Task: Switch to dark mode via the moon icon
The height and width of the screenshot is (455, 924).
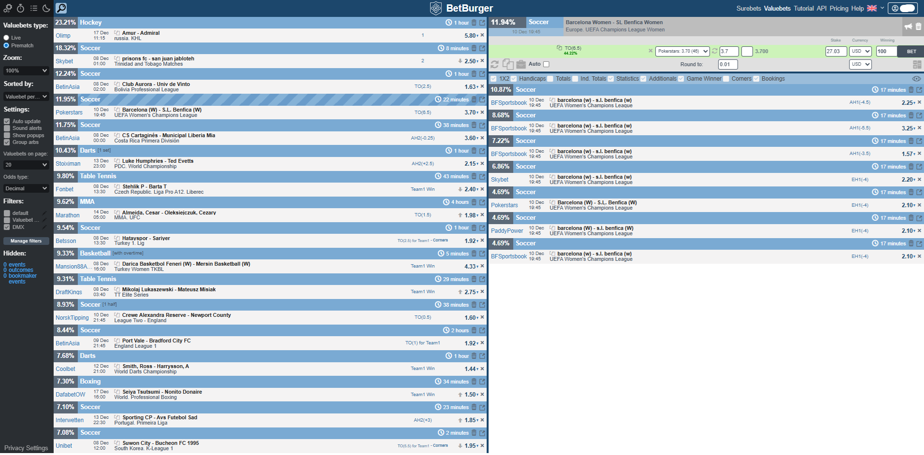Action: coord(46,8)
